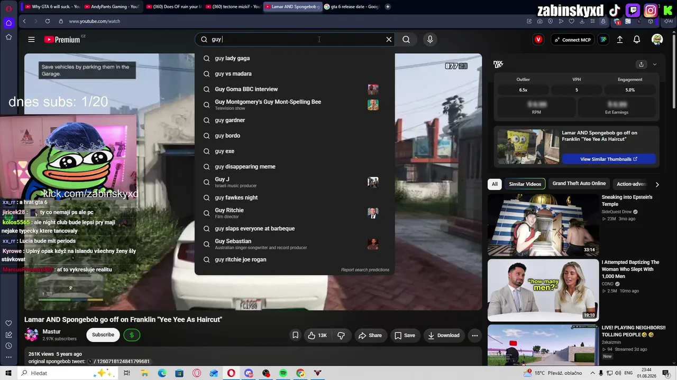Open a new browser tab
The height and width of the screenshot is (380, 677).
tap(388, 7)
